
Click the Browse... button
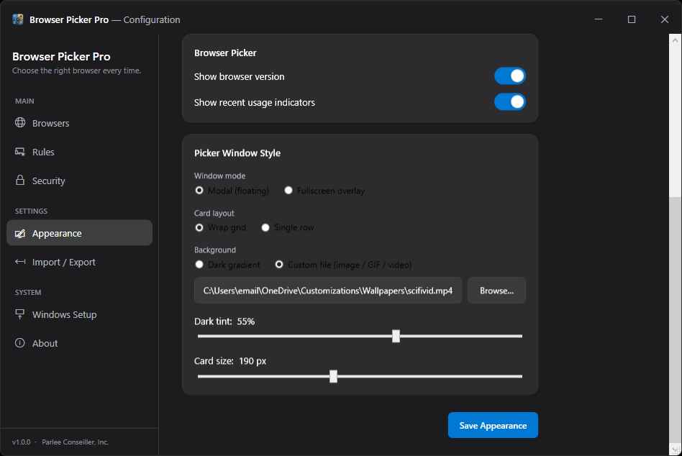(x=496, y=291)
